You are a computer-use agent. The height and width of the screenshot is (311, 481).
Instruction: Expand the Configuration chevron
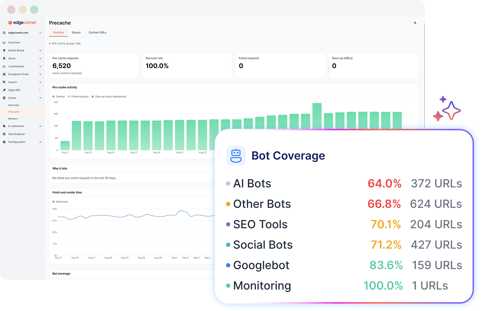40,142
